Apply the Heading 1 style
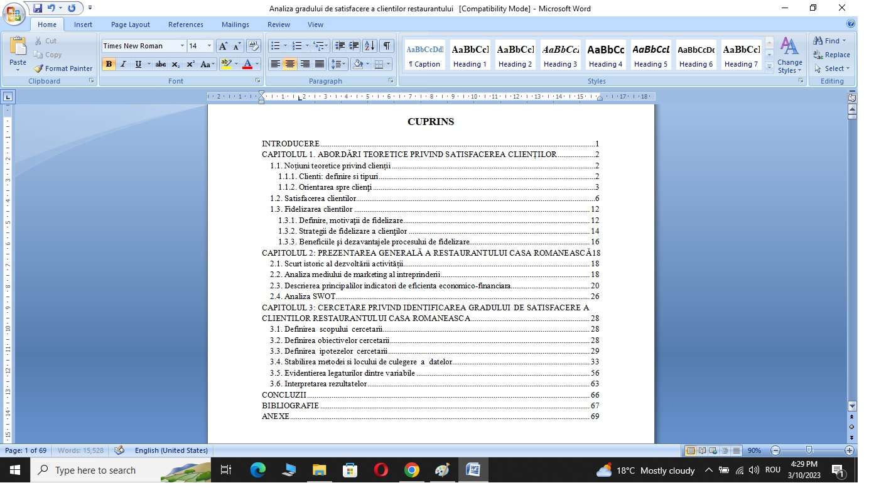 click(470, 55)
